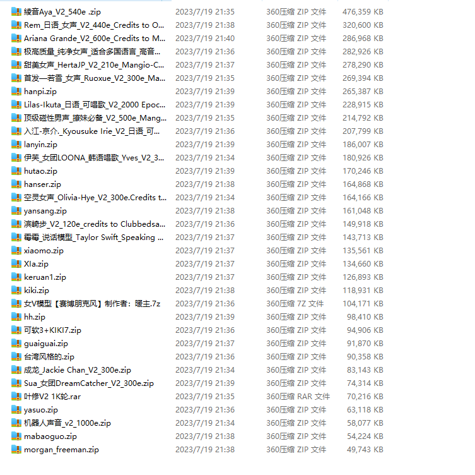Screen dimensions: 475x475
Task: Select the yansang.zip file name
Action: point(45,211)
